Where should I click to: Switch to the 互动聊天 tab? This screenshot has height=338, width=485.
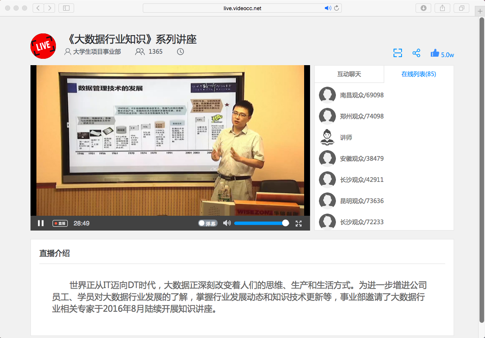tap(349, 74)
